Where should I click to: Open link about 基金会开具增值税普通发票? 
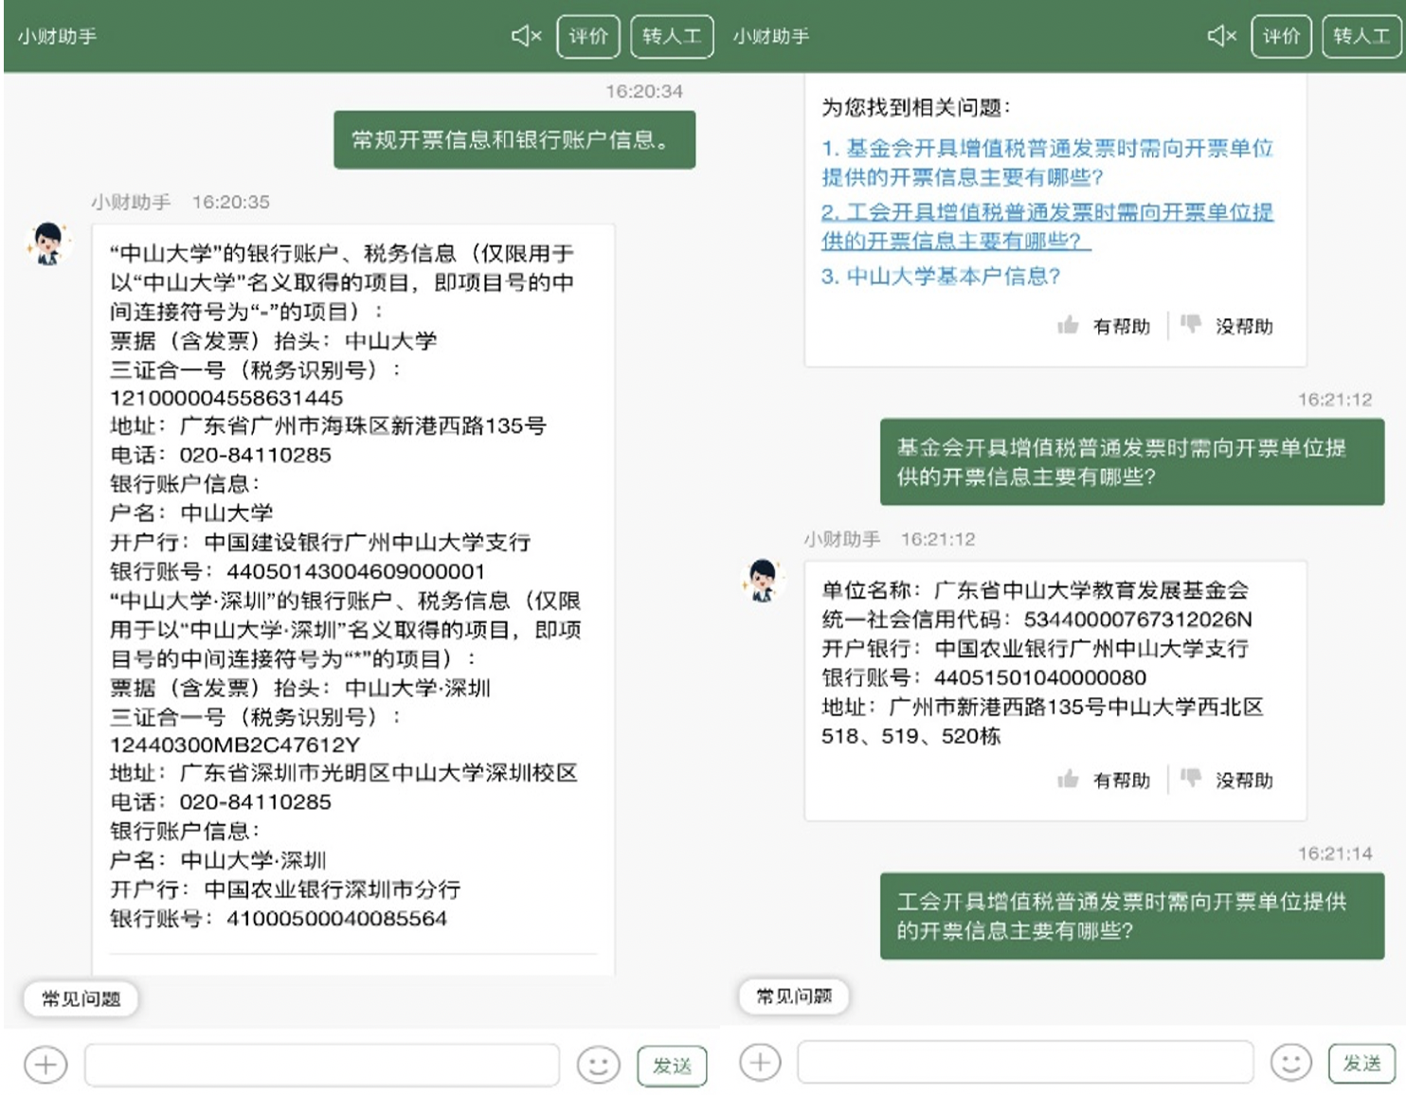coord(1046,162)
